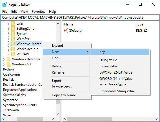Click the Registry Editor app icon in title bar
Viewport: 160px width, 122px height.
(x=5, y=5)
